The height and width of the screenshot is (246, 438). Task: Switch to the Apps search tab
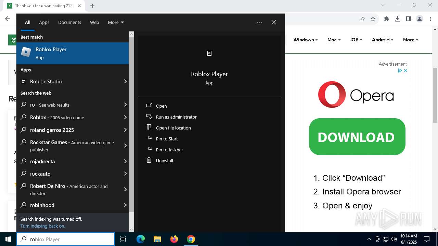click(x=44, y=22)
